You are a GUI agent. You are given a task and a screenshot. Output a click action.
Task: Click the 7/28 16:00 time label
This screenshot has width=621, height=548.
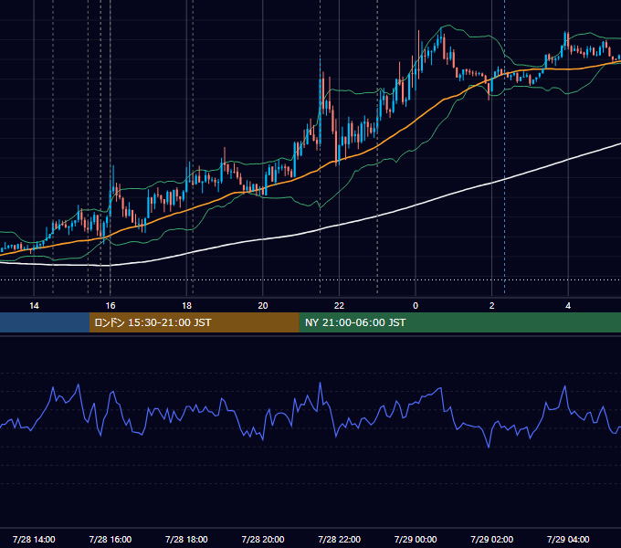[111, 539]
